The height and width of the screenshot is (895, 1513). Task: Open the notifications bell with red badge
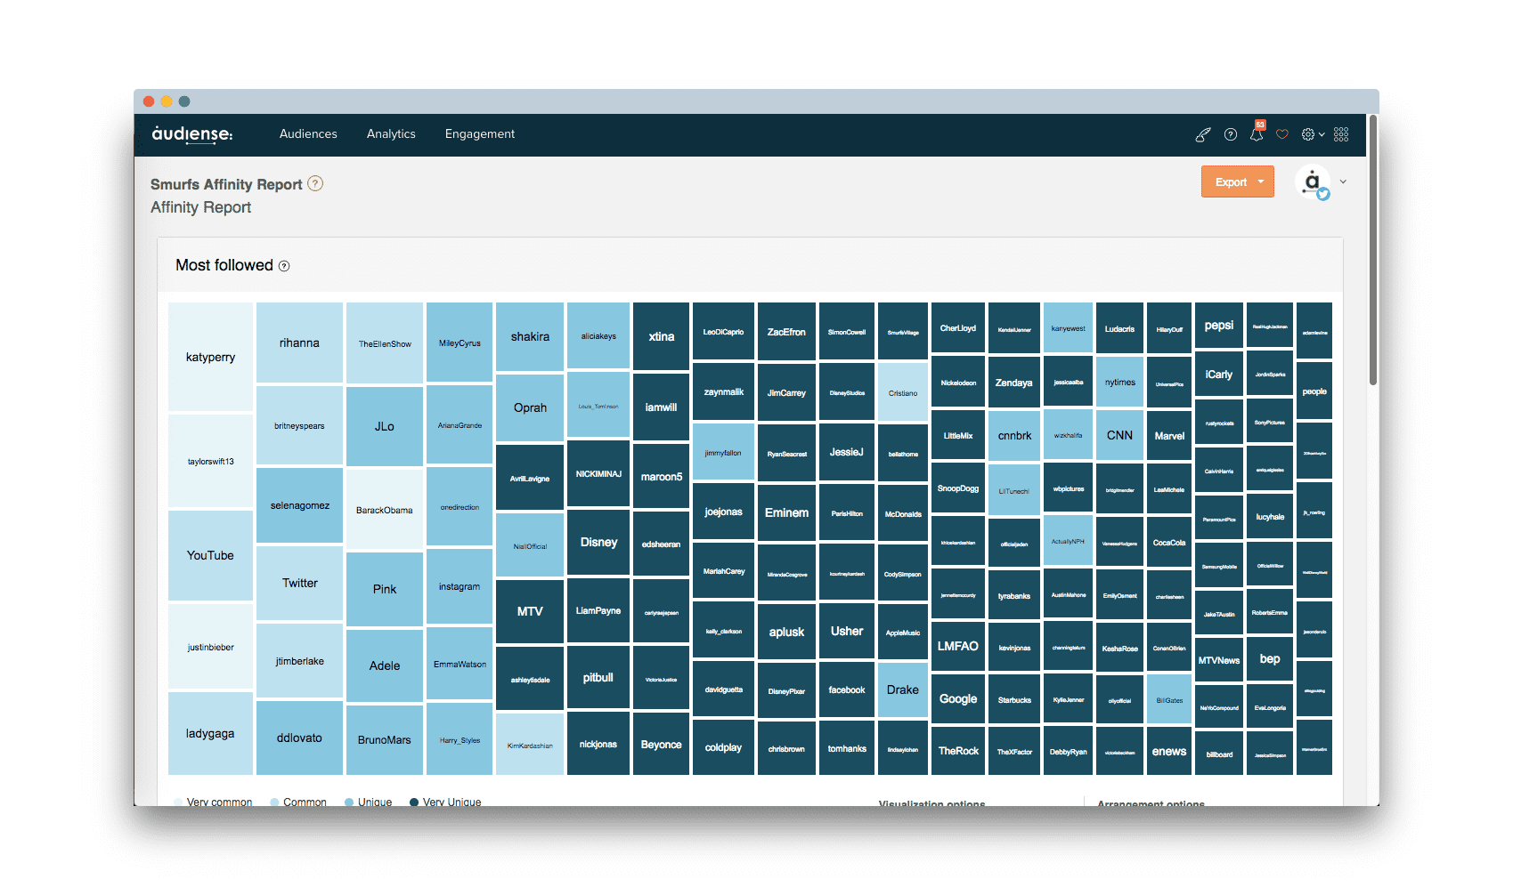pyautogui.click(x=1257, y=133)
